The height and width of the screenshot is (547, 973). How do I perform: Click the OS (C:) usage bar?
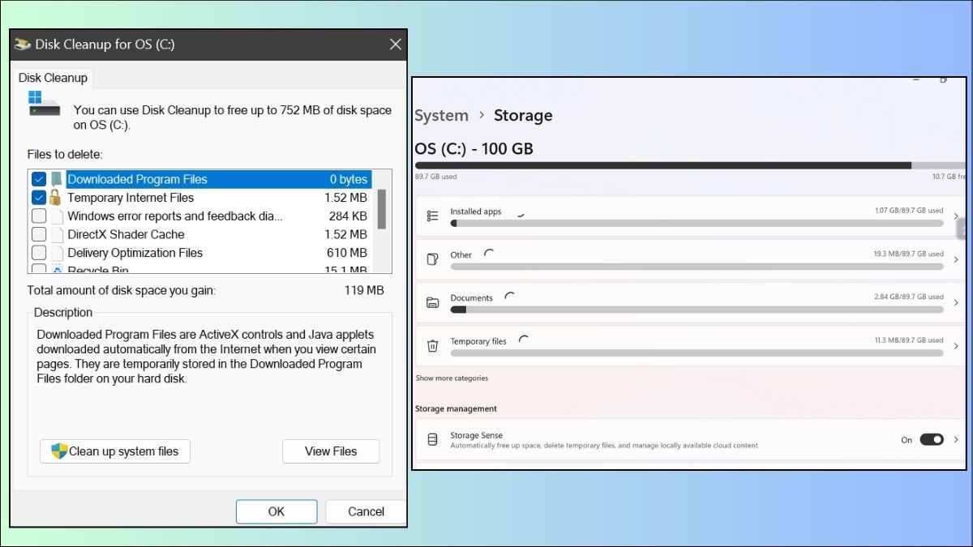tap(690, 165)
